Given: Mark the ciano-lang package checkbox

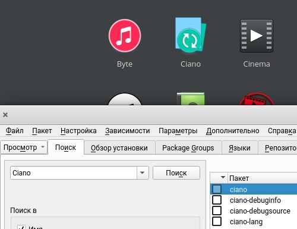Looking at the screenshot, I should click(217, 221).
